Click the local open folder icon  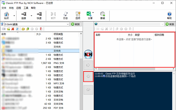(x=23, y=29)
